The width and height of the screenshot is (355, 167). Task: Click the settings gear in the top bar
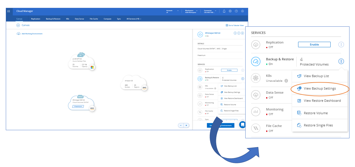[230, 11]
